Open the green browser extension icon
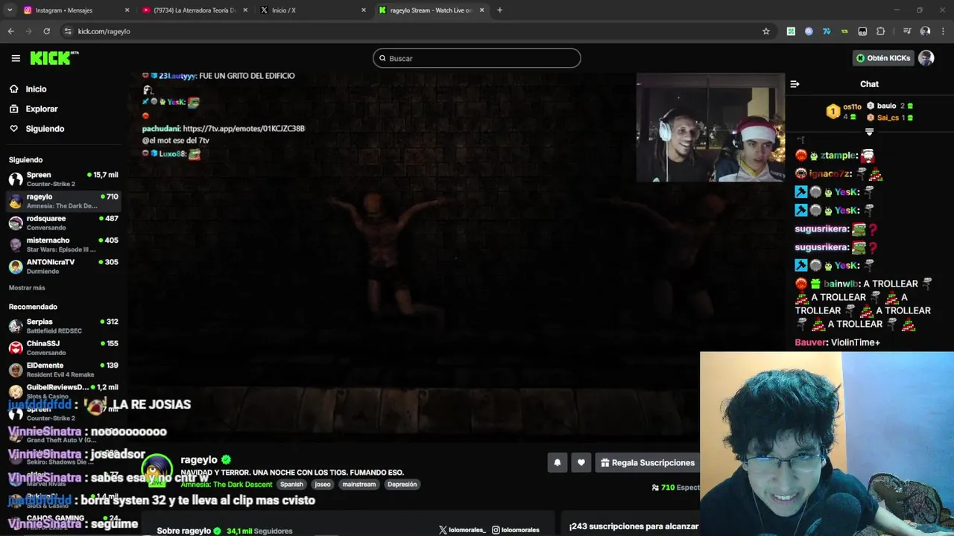 (791, 31)
